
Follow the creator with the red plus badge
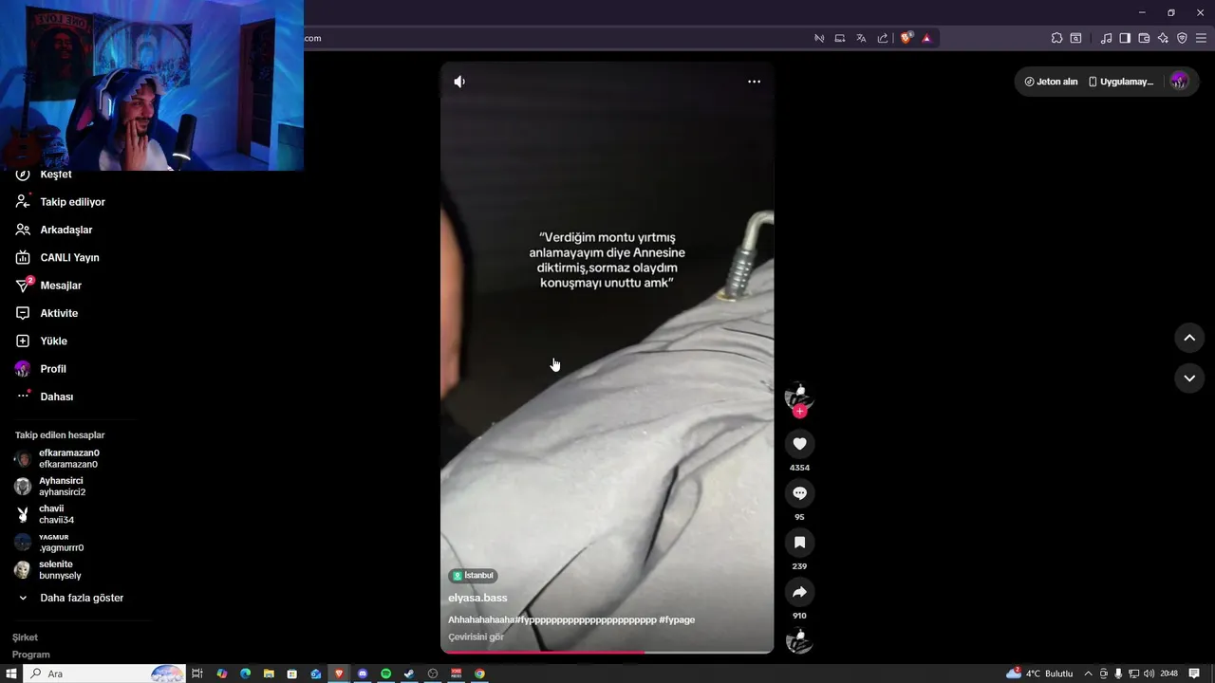799,412
